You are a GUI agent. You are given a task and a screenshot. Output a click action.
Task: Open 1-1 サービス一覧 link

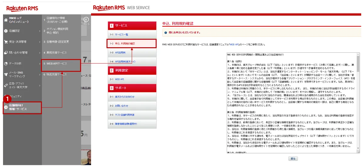121,35
